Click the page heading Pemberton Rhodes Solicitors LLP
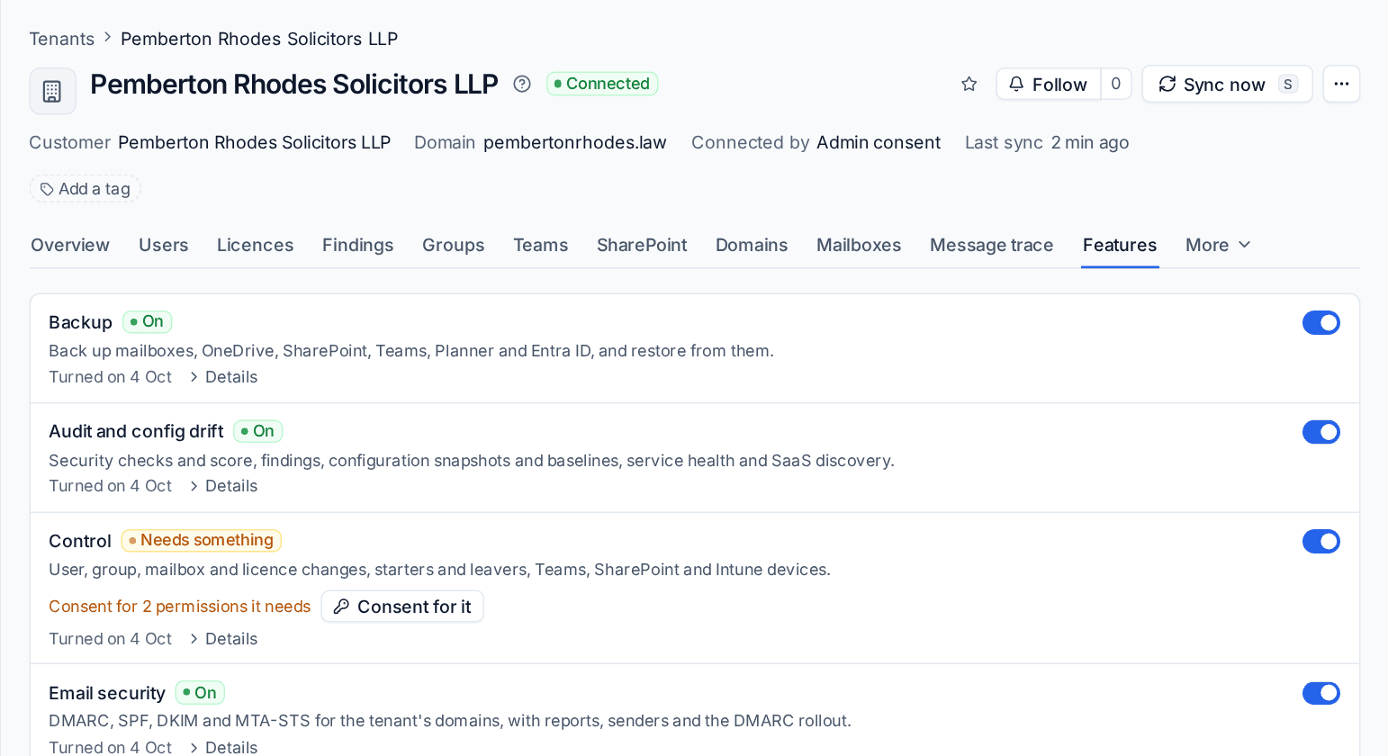Screen dimensions: 1388x756 click(294, 84)
